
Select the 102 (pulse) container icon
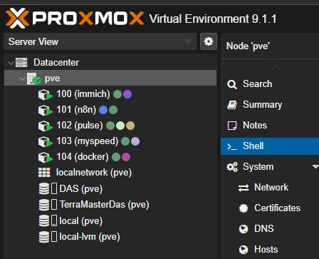click(46, 126)
